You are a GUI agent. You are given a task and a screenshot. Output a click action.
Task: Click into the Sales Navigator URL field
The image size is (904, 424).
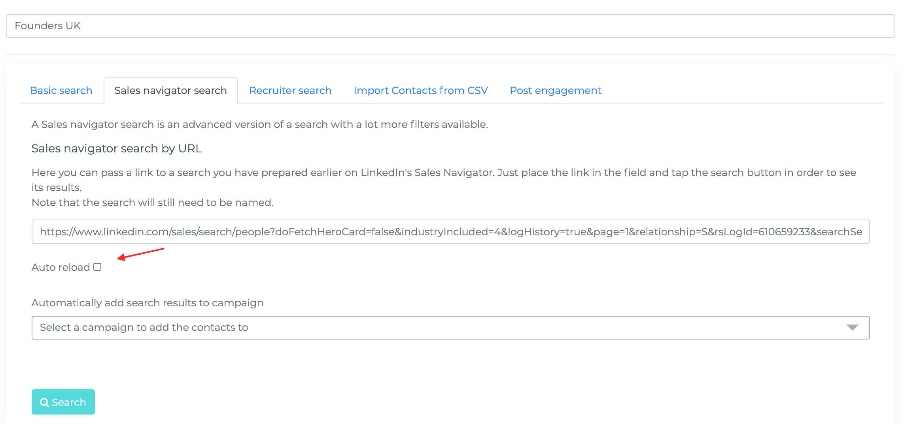point(450,232)
